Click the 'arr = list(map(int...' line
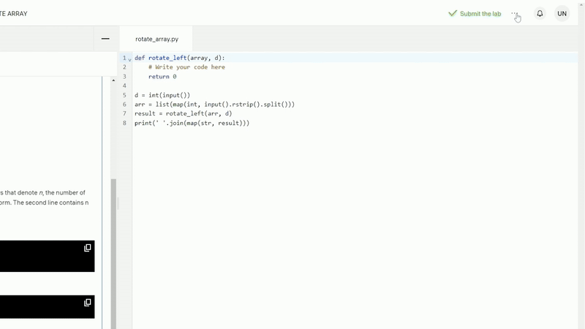 [x=214, y=105]
